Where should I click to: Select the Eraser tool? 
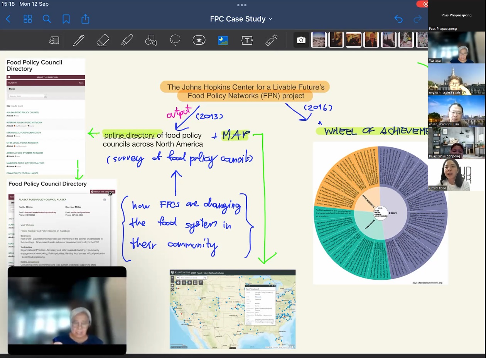[x=103, y=40]
